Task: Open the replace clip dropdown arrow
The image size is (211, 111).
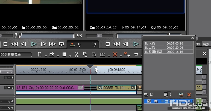Action: click(109, 56)
